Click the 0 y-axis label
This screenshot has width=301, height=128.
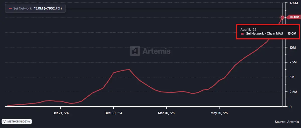(290, 107)
